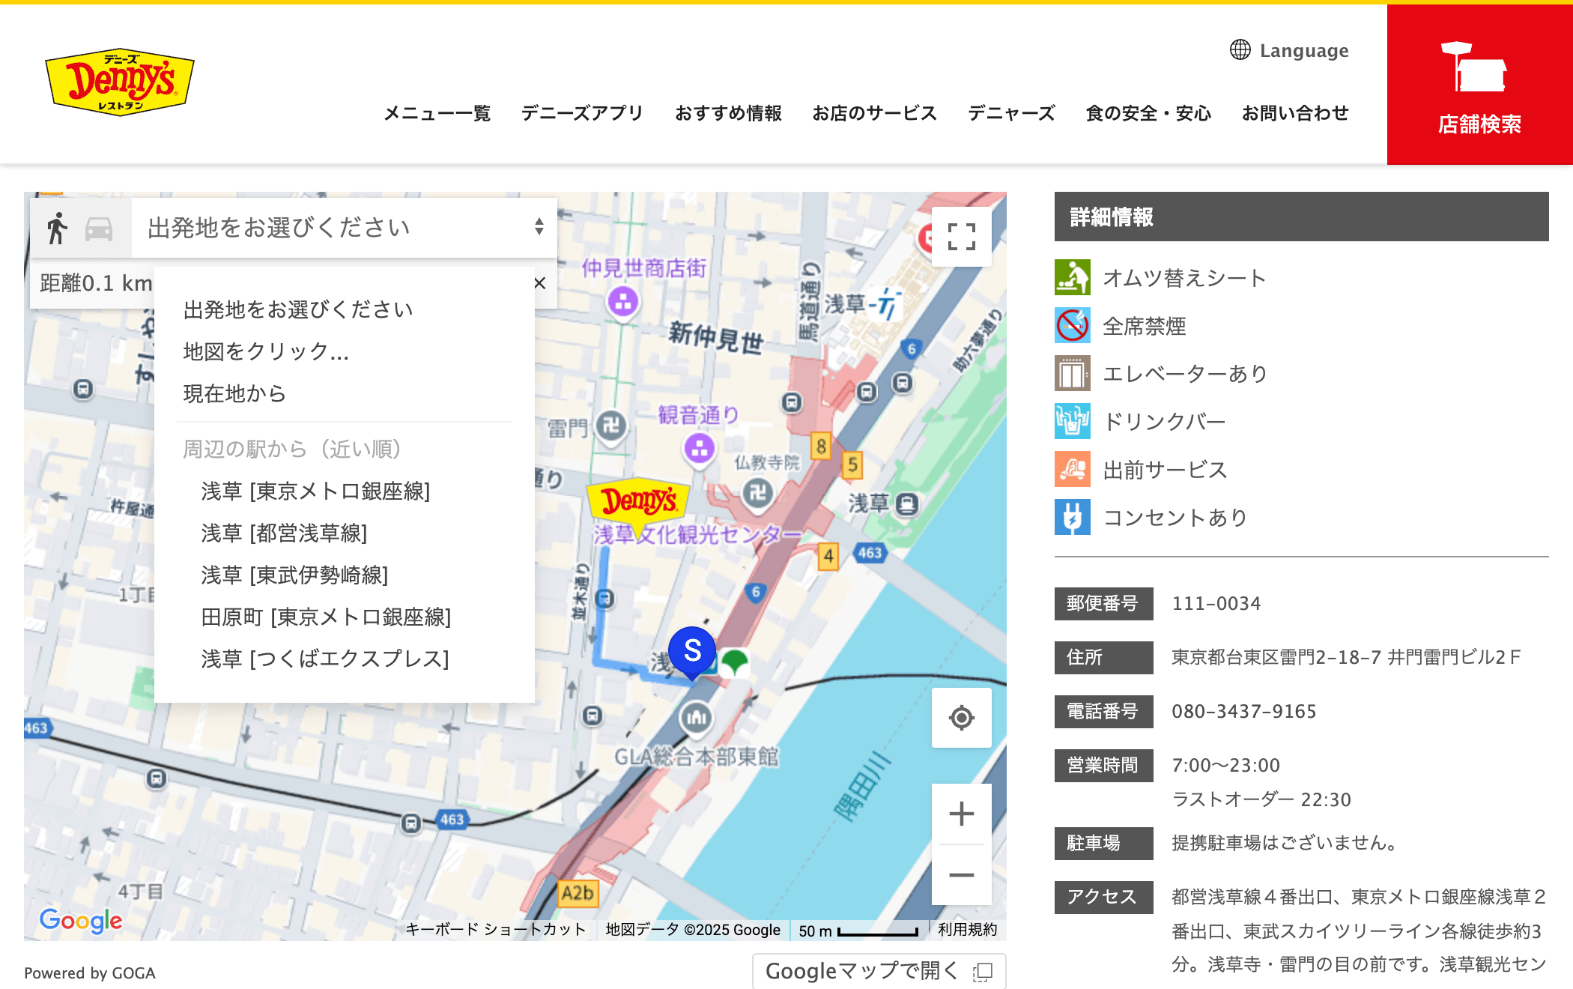This screenshot has height=989, width=1573.
Task: Zoom out on the map
Action: [x=961, y=875]
